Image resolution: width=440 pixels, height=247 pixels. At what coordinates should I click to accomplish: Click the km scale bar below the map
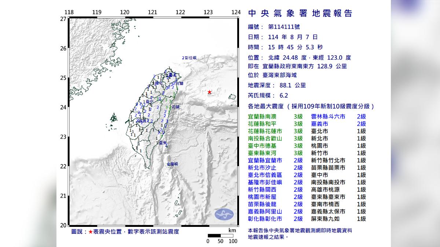pyautogui.click(x=220, y=236)
